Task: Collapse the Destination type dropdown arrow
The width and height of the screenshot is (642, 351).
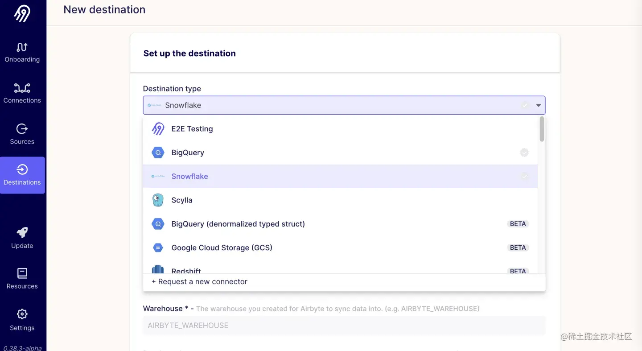Action: 539,105
